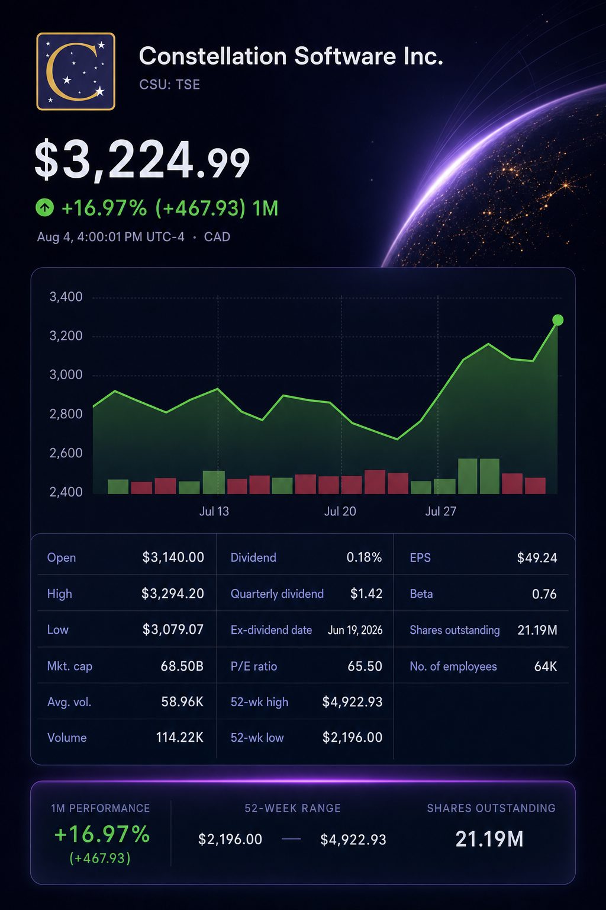
Task: Click the (+467.93) text in the summary card
Action: click(x=100, y=858)
